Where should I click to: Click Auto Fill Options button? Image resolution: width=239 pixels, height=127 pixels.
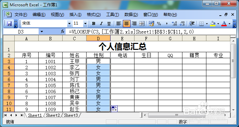[114, 109]
